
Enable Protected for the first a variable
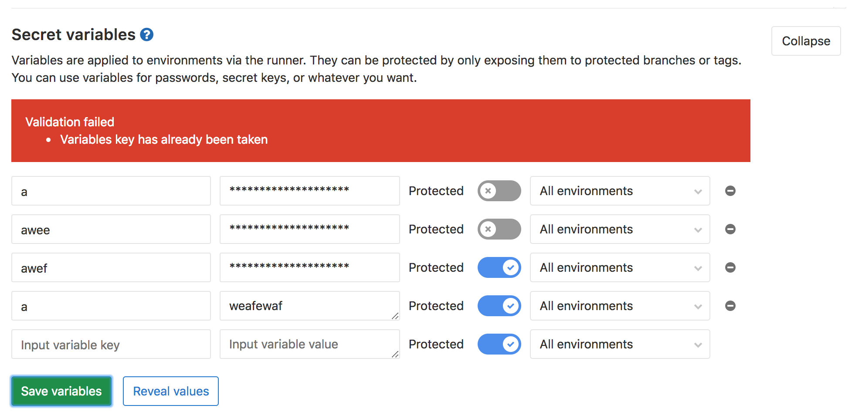tap(499, 191)
